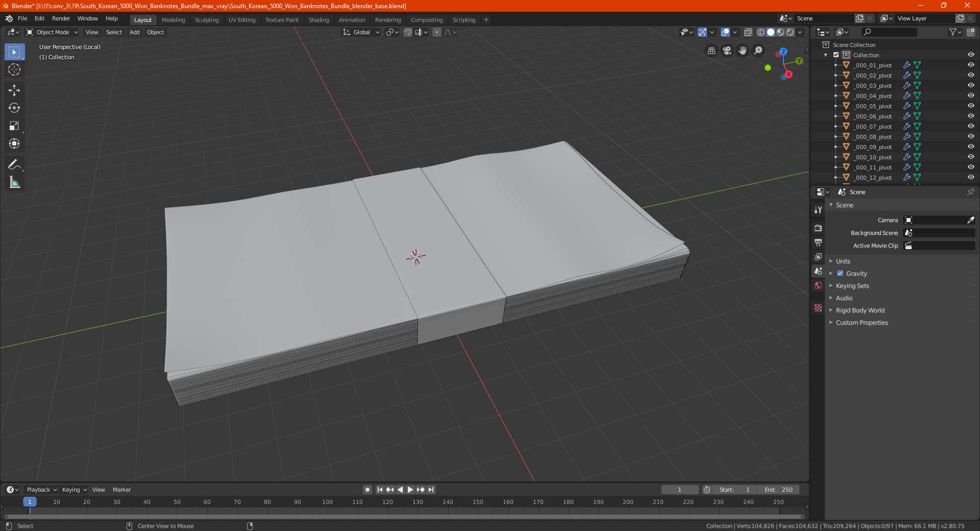Toggle Collection visibility eye
Viewport: 980px width, 531px height.
tap(971, 55)
